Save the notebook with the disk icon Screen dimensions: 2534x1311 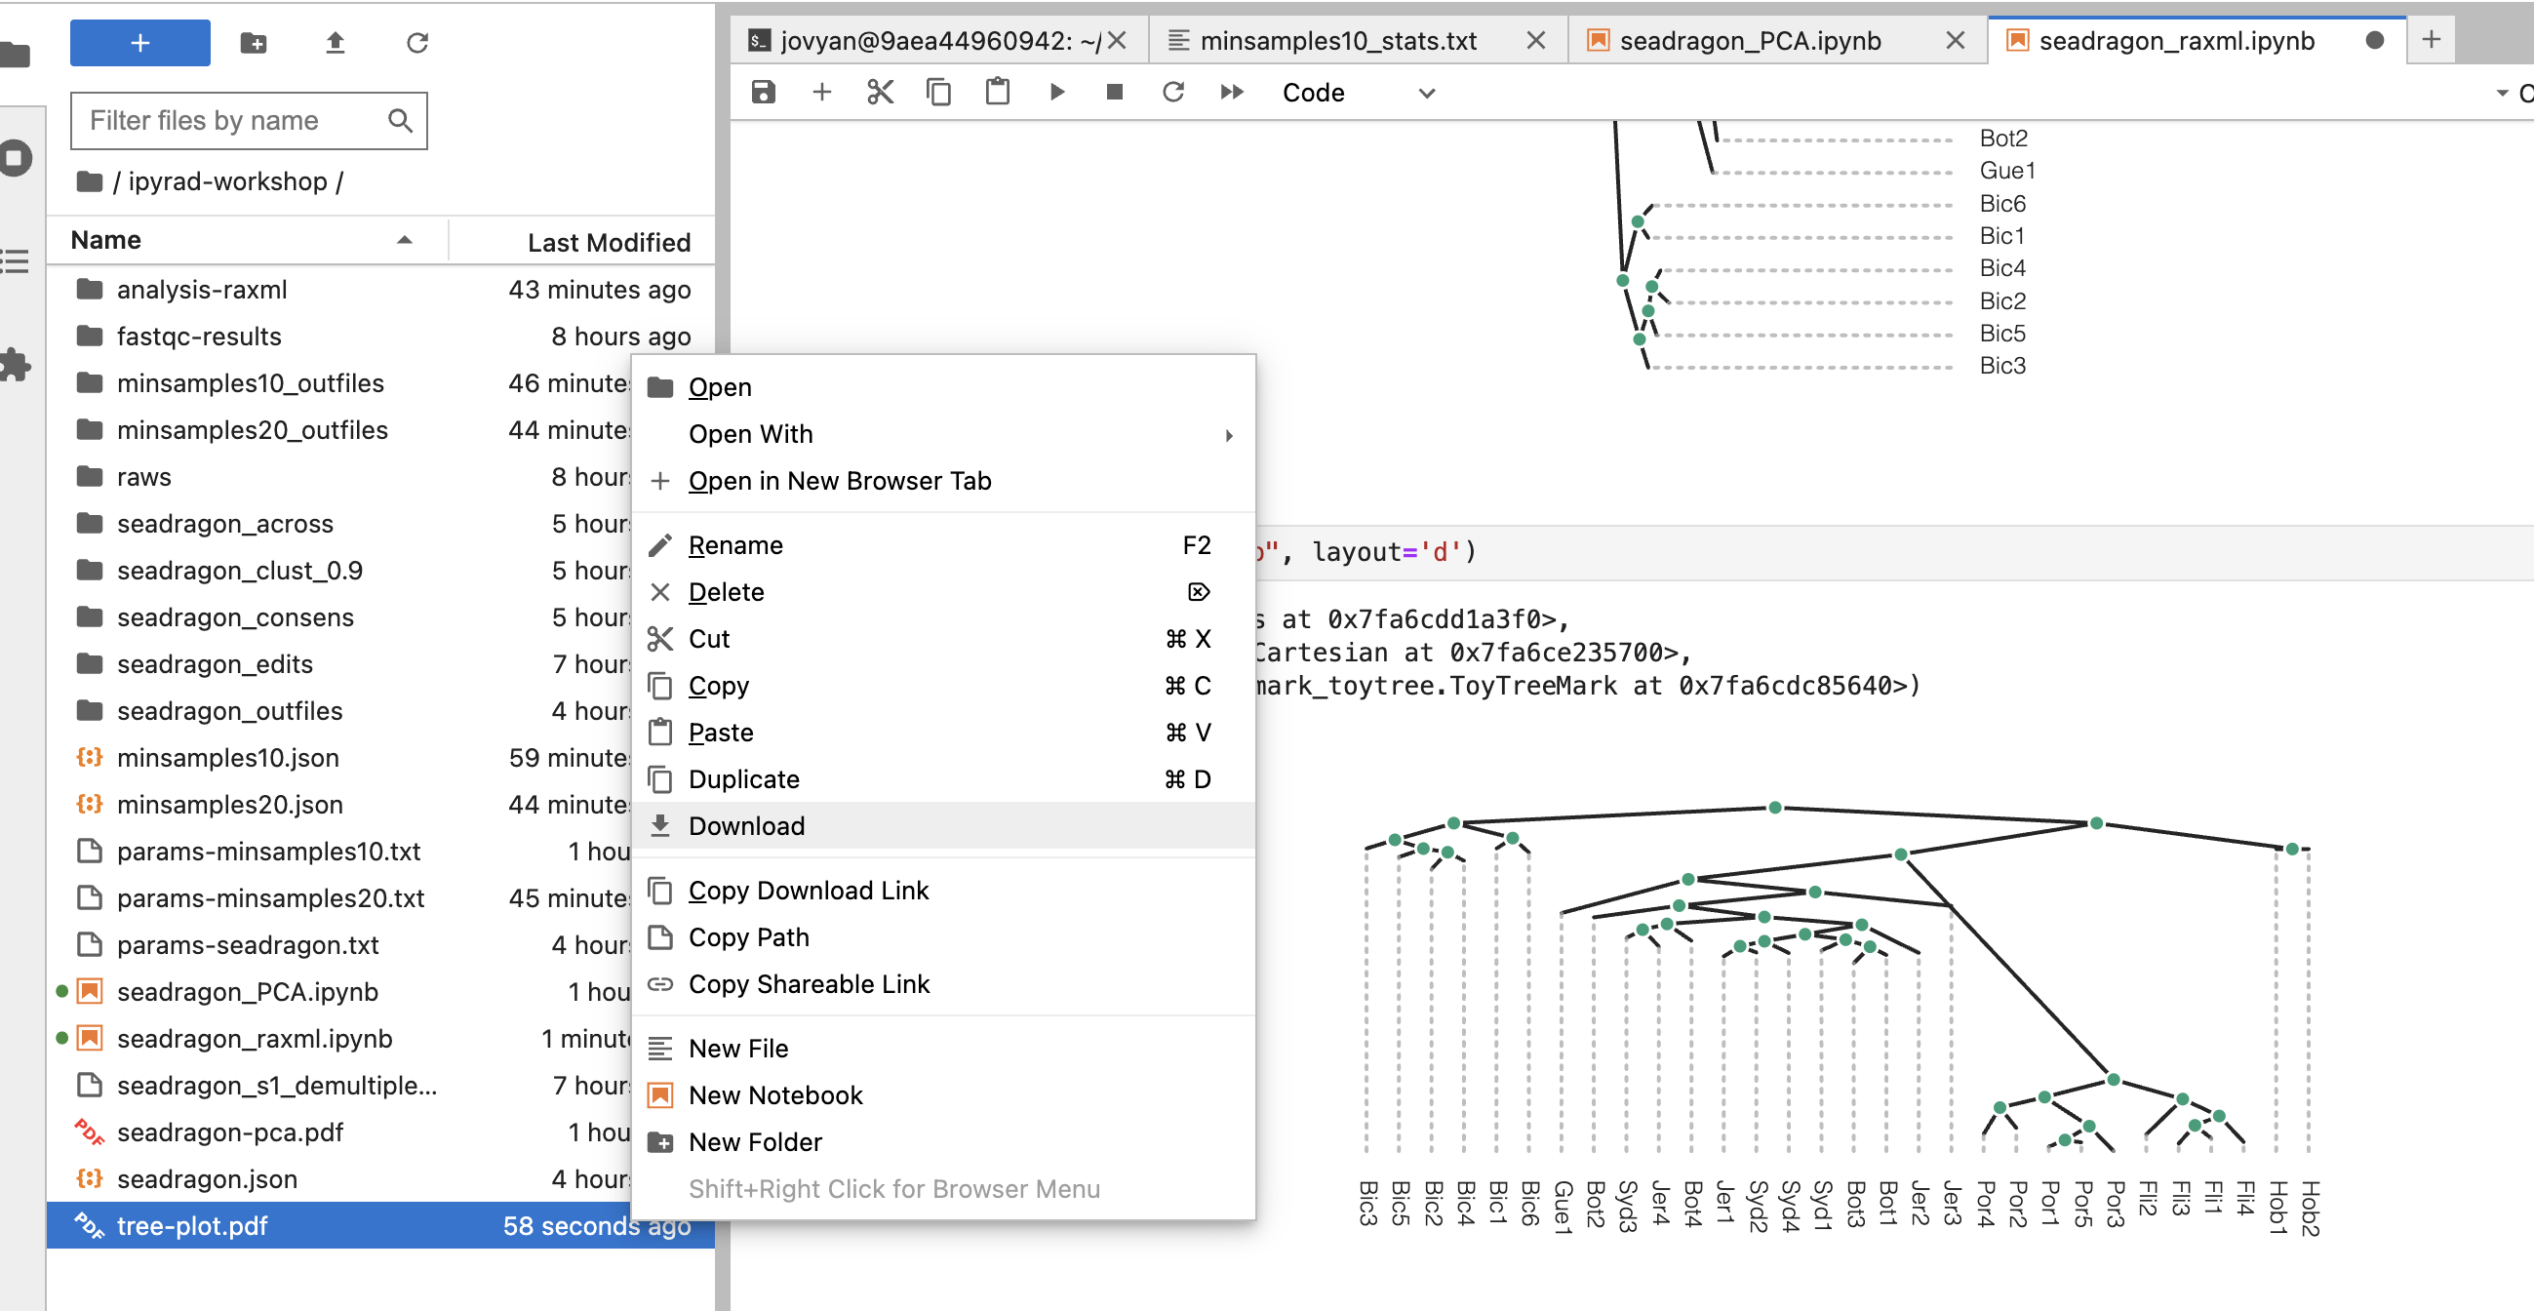pyautogui.click(x=764, y=93)
